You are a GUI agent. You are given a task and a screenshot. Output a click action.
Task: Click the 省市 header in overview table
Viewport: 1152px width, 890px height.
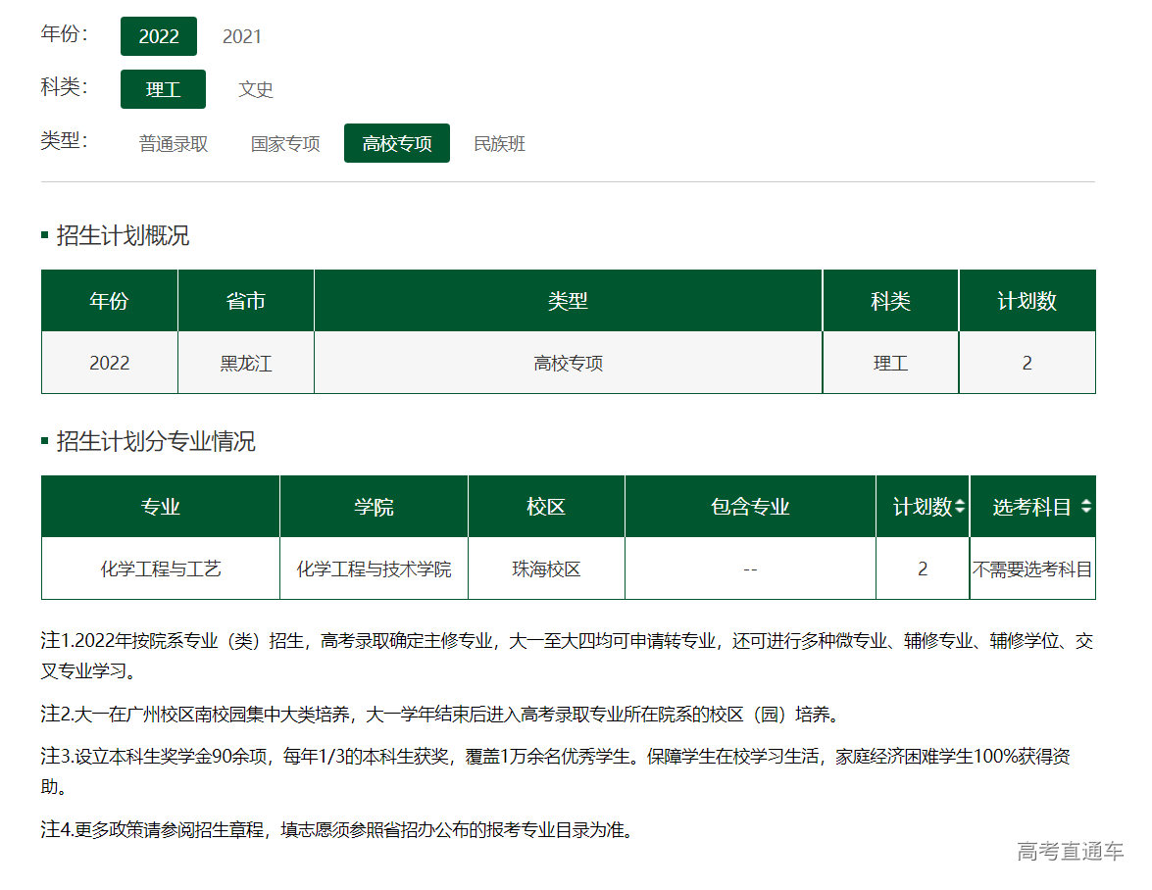coord(246,301)
